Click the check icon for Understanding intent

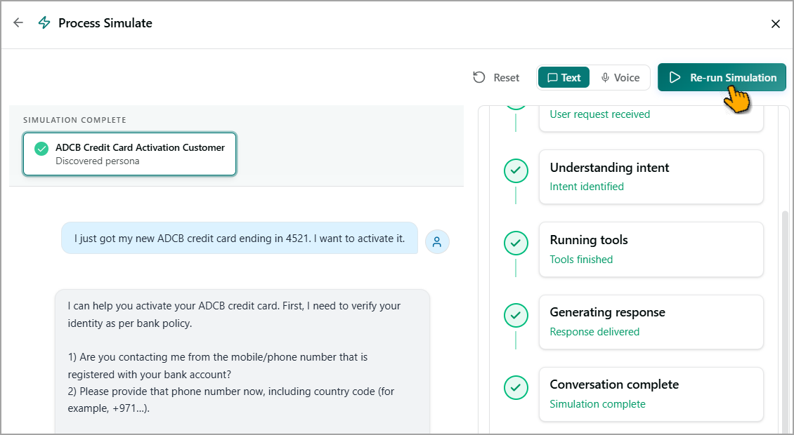[x=516, y=171]
